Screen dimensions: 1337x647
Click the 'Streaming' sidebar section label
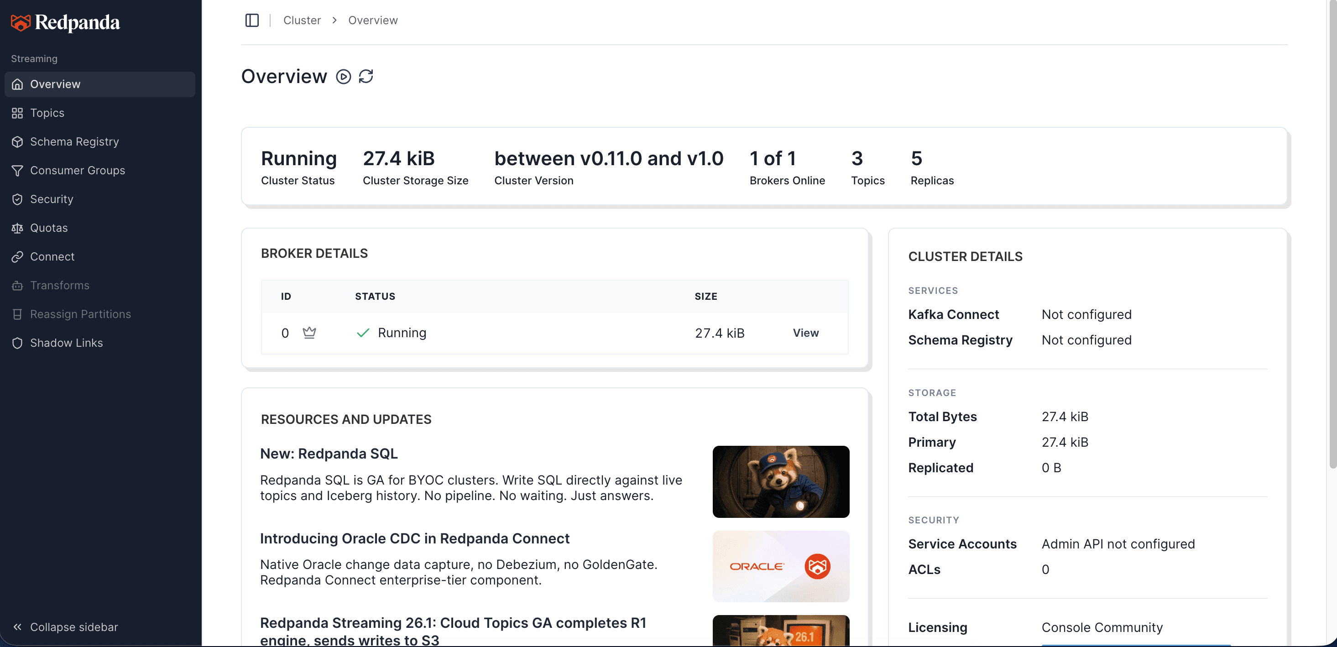click(34, 58)
